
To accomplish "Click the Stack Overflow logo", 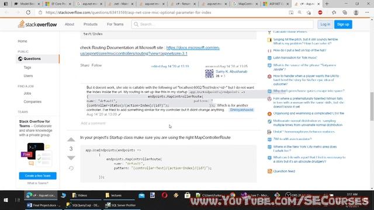I will [37, 24].
